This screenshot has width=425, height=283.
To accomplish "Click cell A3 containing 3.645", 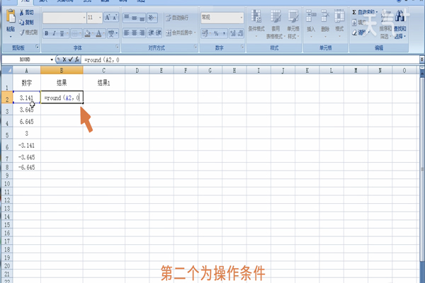I will (27, 110).
